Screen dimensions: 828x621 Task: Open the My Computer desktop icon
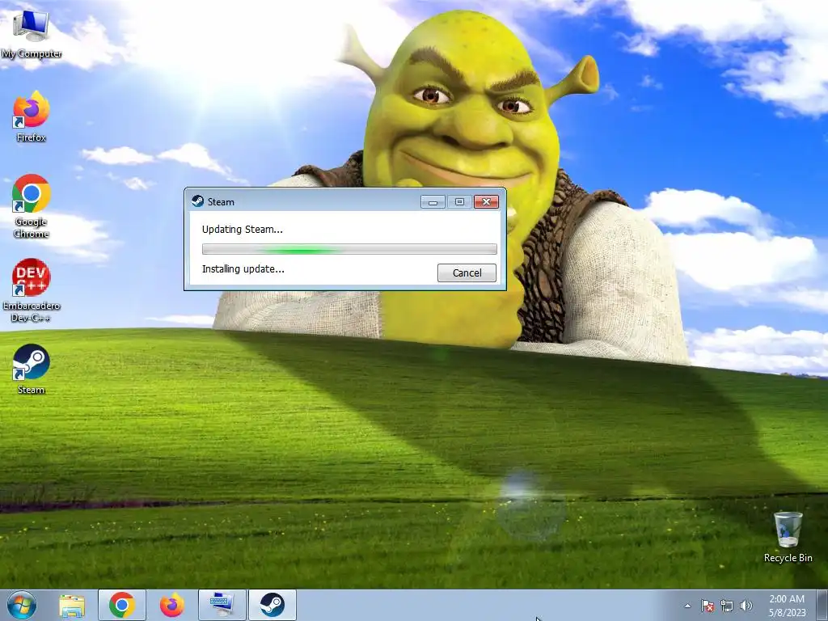coord(32,34)
